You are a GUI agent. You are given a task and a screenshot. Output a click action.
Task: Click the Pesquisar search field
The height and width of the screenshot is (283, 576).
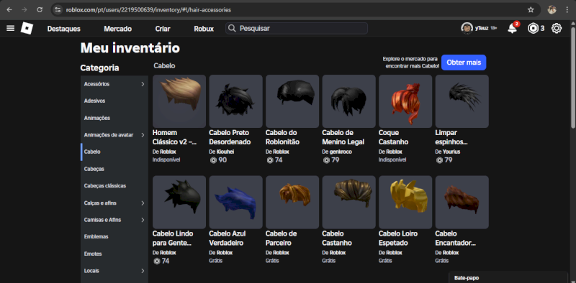(297, 28)
